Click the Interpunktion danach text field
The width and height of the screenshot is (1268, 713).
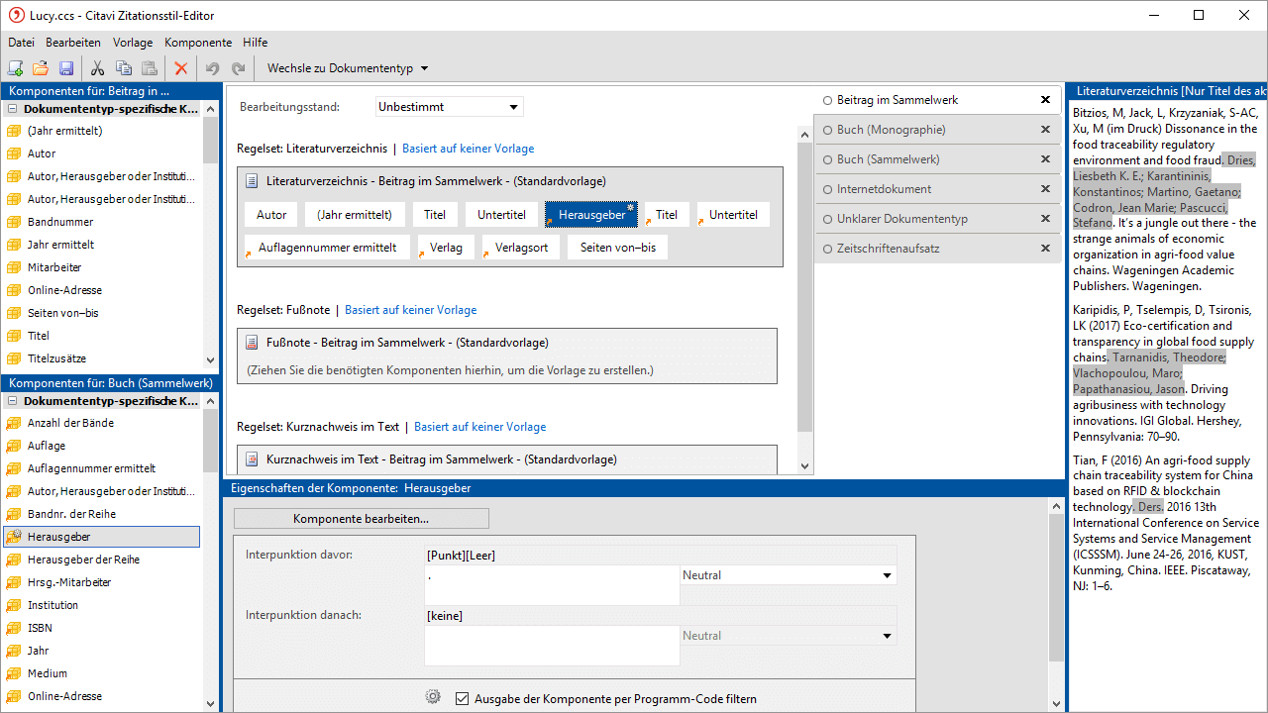point(552,645)
